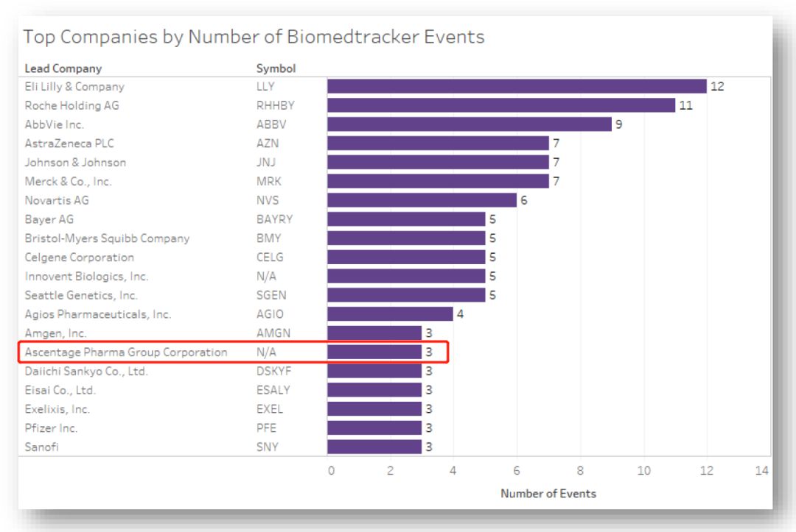Select the BAYRY ticker symbol
This screenshot has height=532, width=796.
click(x=274, y=219)
